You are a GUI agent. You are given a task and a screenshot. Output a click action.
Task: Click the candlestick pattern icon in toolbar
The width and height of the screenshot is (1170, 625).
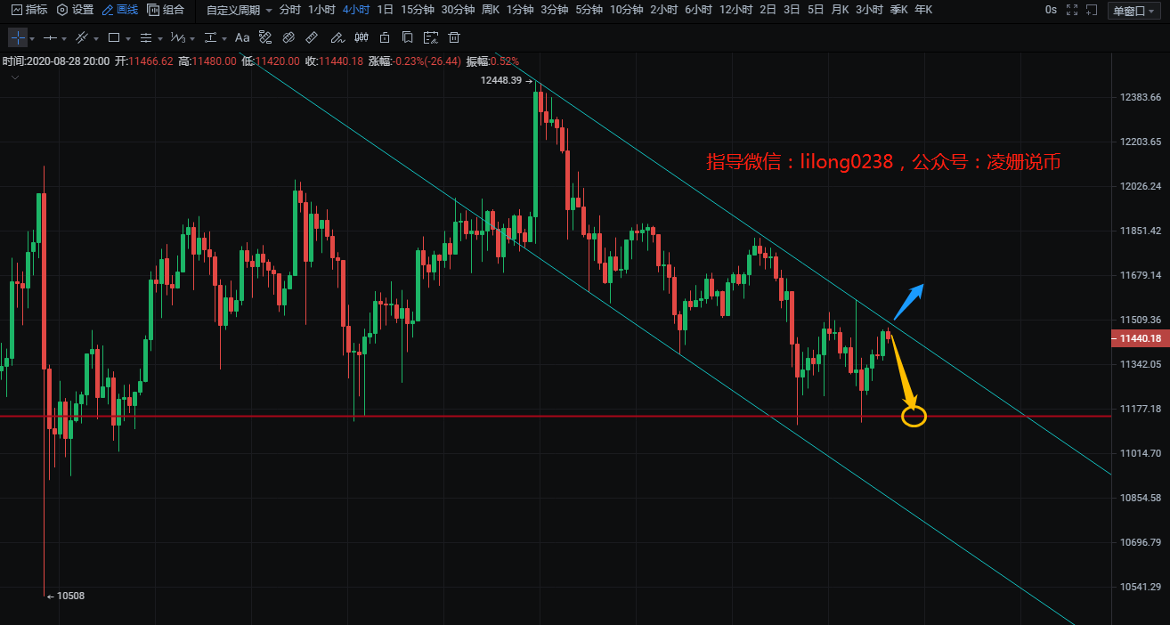(x=362, y=38)
